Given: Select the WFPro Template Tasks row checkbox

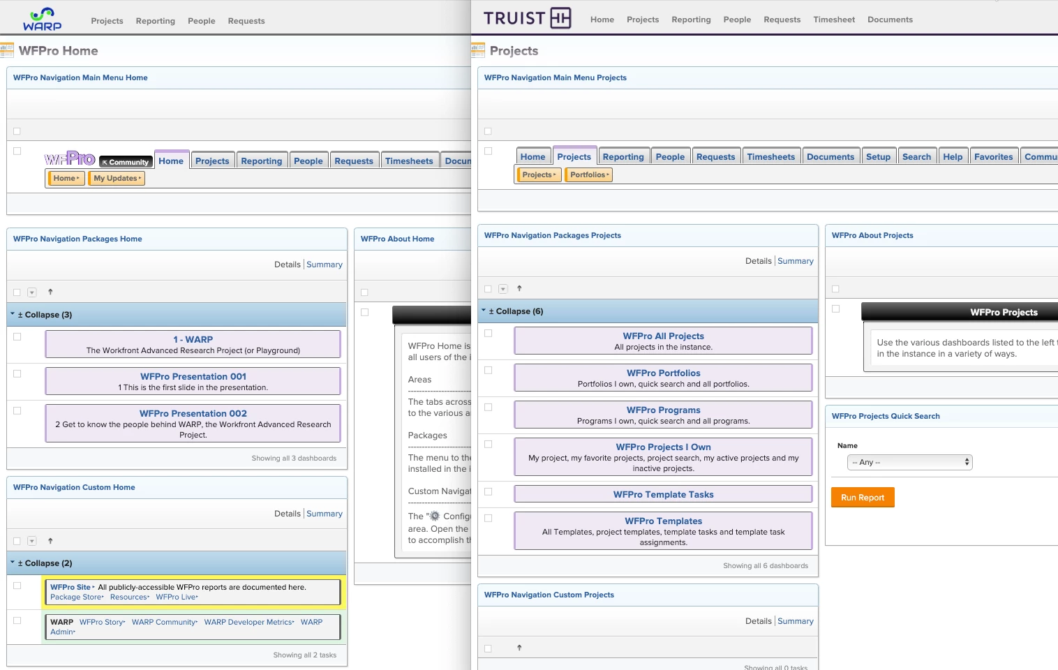Looking at the screenshot, I should pos(489,491).
